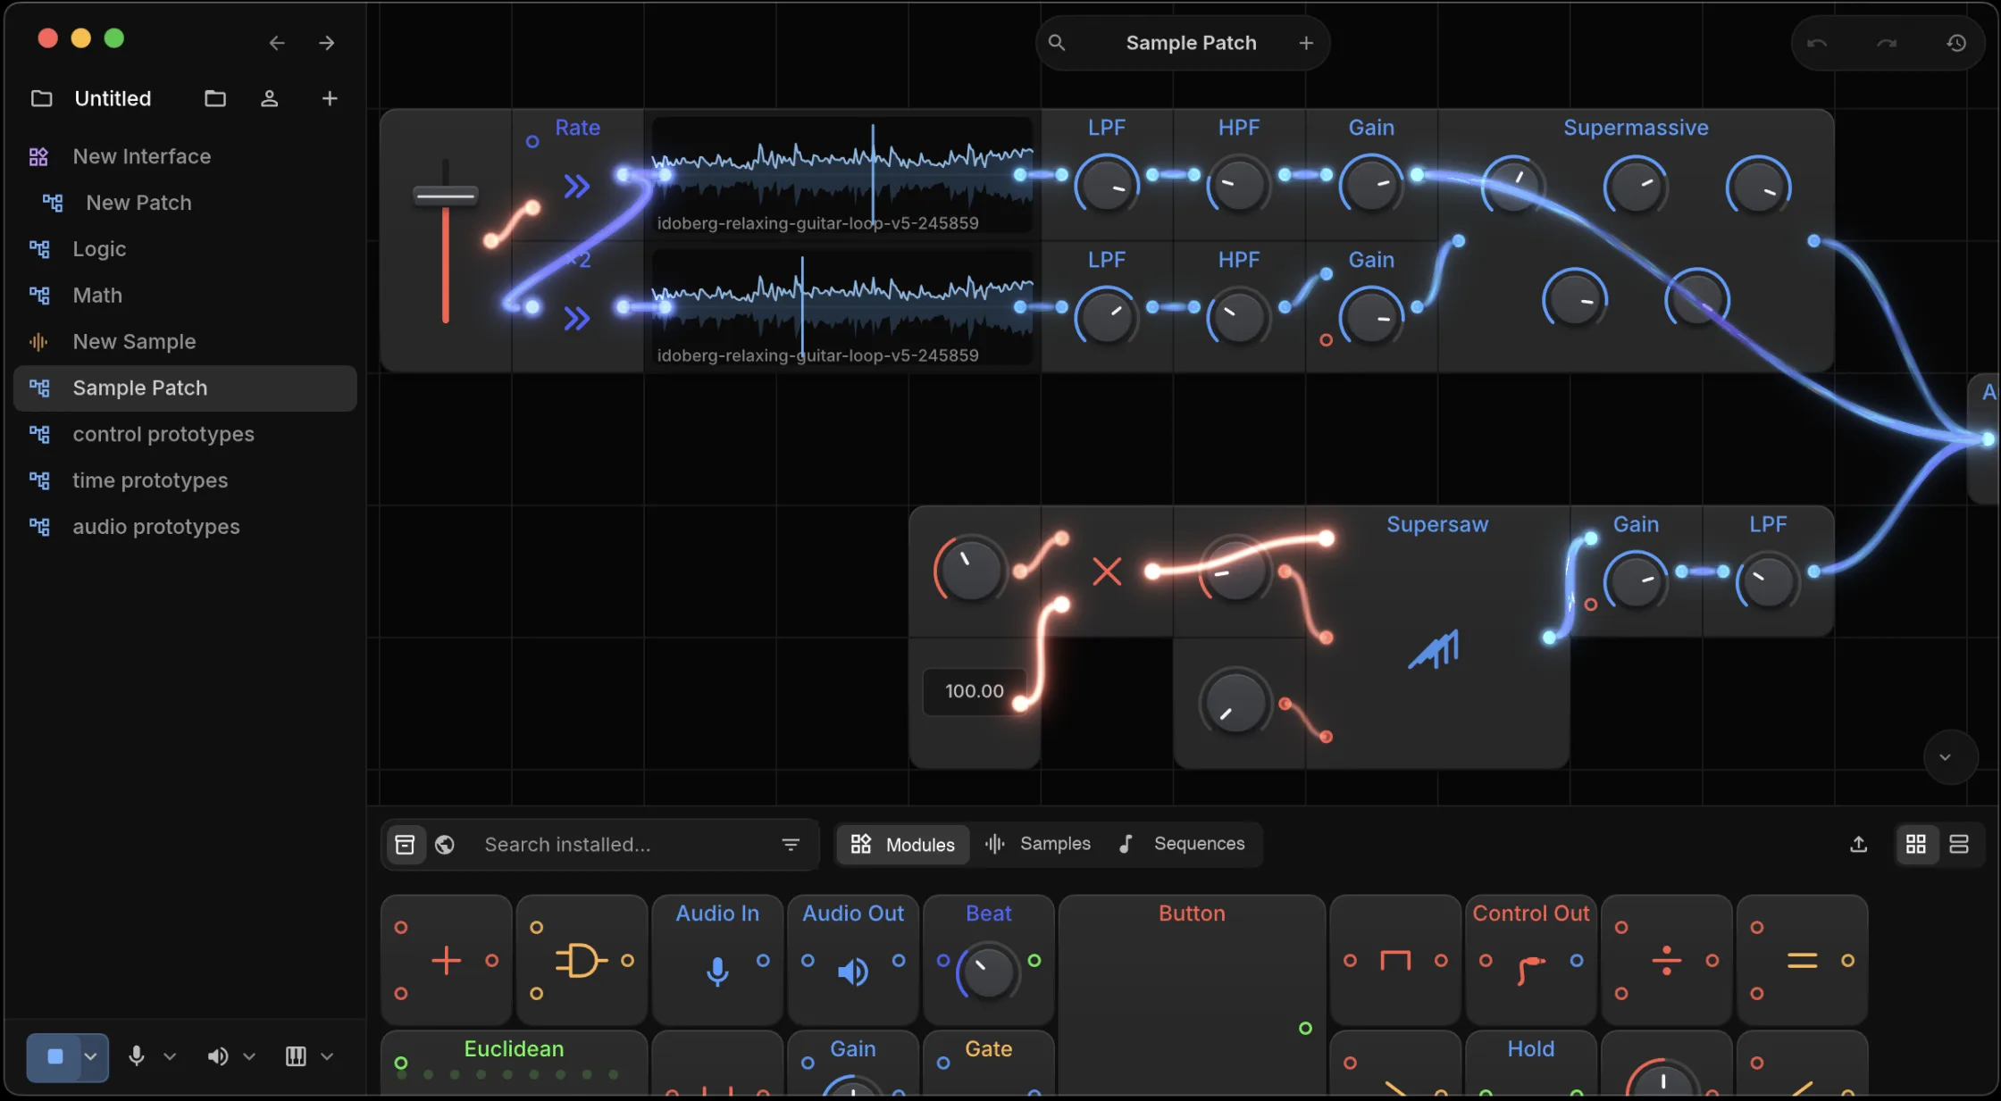2001x1101 pixels.
Task: Switch browser to grid view
Action: [1916, 844]
